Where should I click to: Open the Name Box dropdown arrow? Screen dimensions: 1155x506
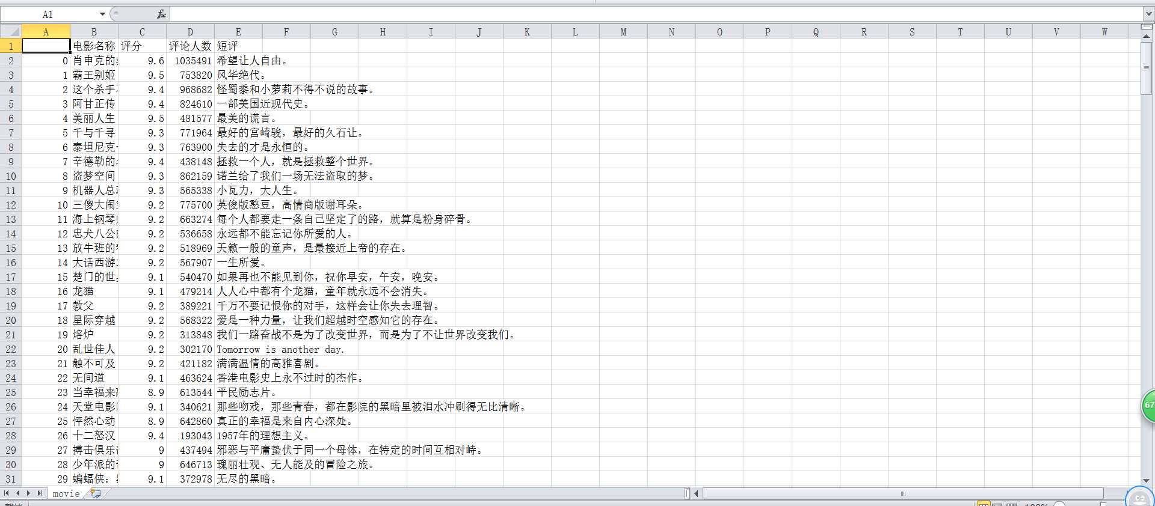click(x=102, y=14)
